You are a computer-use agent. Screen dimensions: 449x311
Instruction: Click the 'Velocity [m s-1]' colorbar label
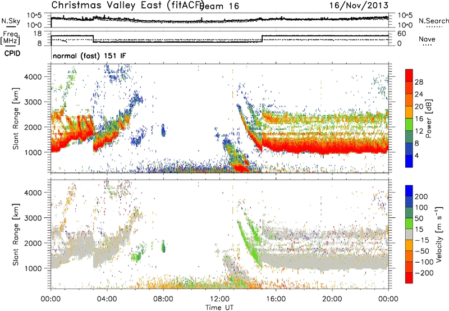(x=439, y=234)
